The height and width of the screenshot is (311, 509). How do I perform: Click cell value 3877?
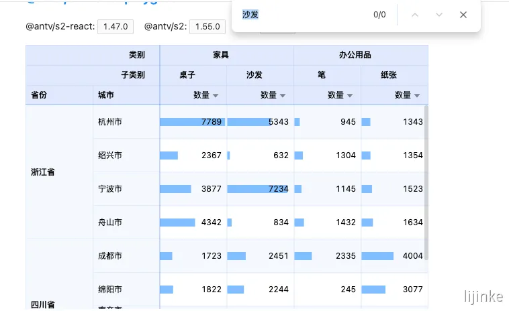(x=212, y=189)
